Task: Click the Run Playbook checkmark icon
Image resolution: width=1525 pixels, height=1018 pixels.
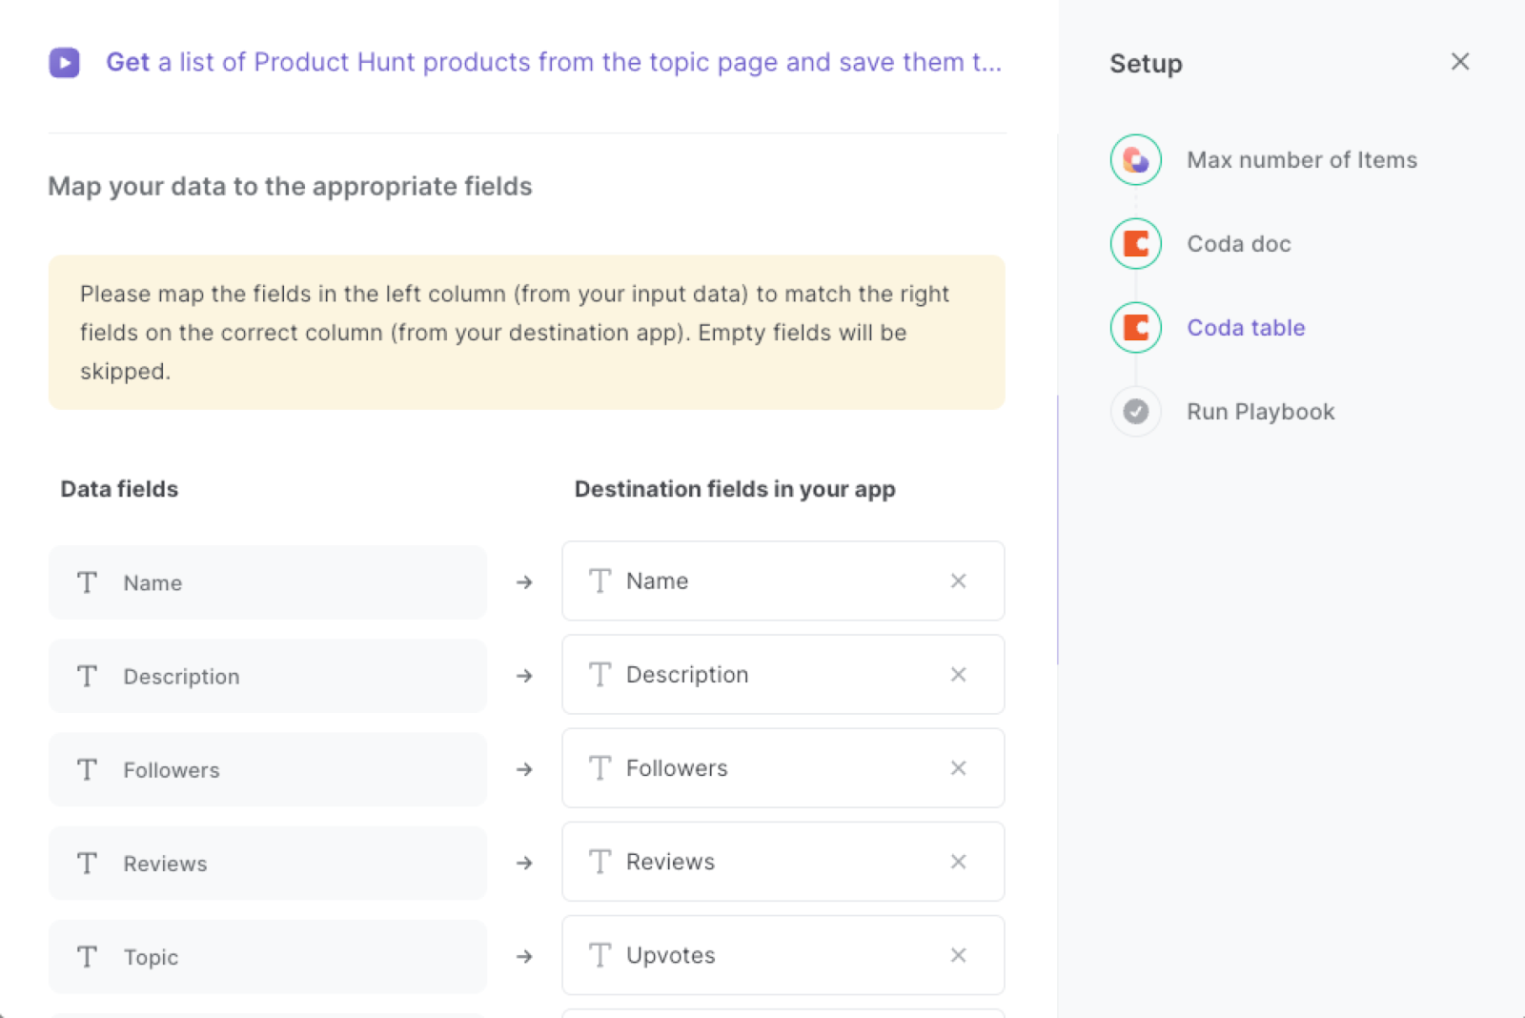Action: [x=1136, y=412]
